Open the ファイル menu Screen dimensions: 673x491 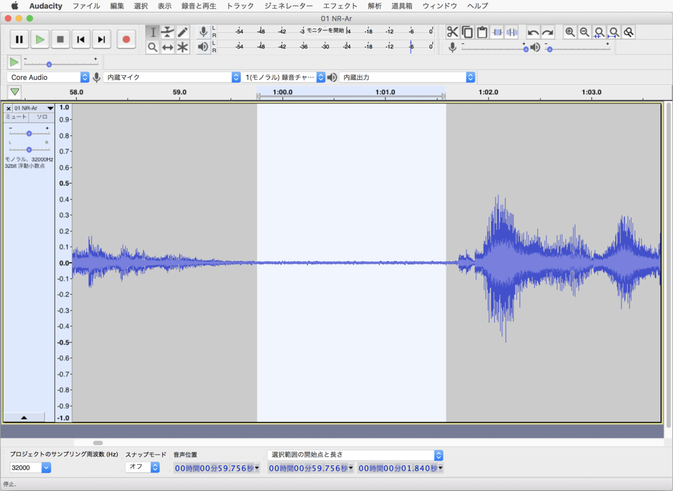pyautogui.click(x=86, y=6)
